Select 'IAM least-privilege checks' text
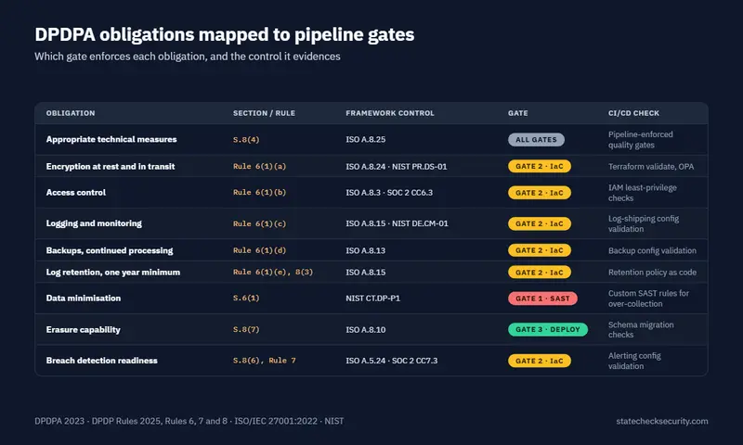 pyautogui.click(x=642, y=193)
